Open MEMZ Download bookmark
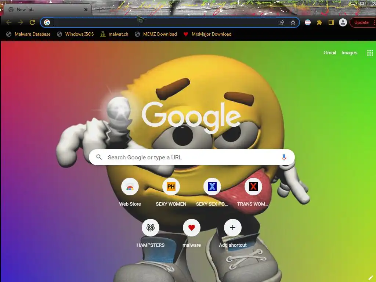This screenshot has width=376, height=282. point(156,34)
